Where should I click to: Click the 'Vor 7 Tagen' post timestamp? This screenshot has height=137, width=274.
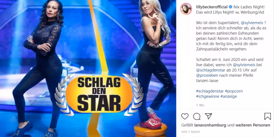point(190,132)
